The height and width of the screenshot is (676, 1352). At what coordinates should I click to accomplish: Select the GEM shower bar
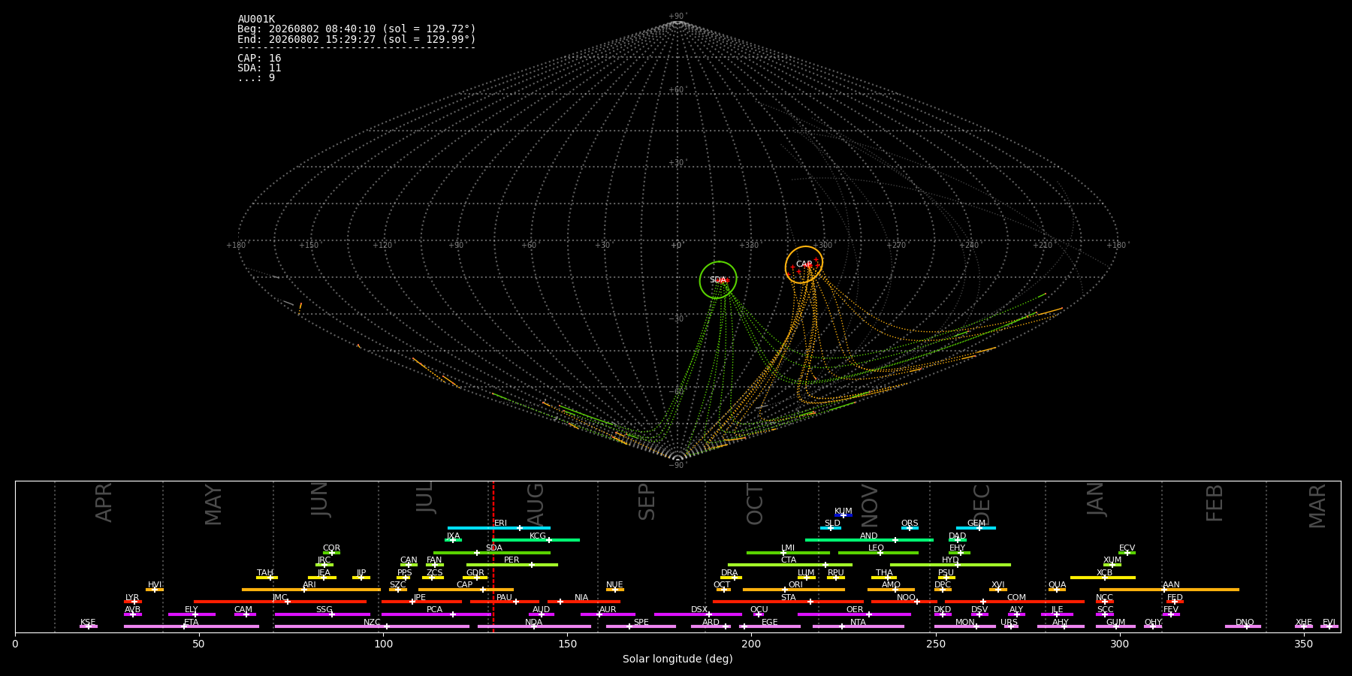(976, 528)
